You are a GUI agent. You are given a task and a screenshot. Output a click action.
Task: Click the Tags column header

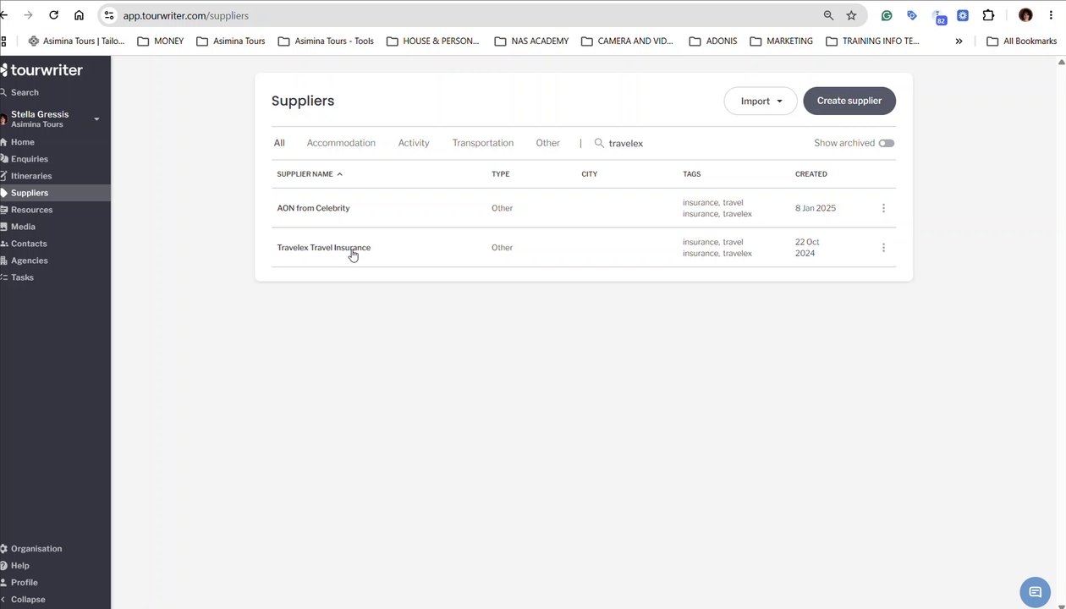(x=692, y=174)
